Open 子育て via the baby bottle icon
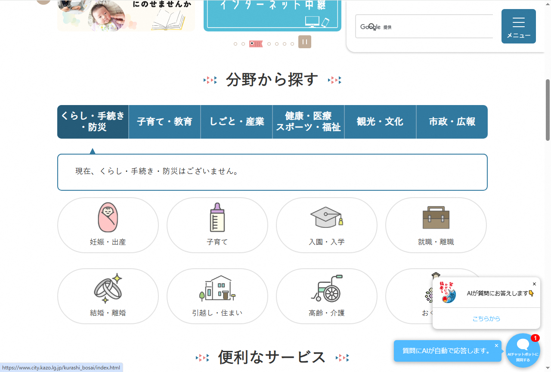This screenshot has width=551, height=372. (x=217, y=217)
